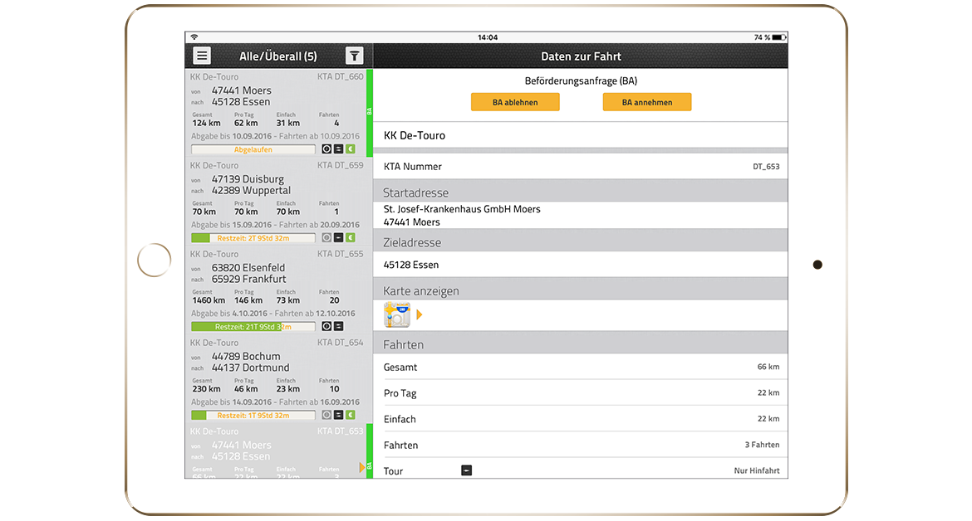The width and height of the screenshot is (972, 521).
Task: Tap the Restzeit 1T 9Std 32m bar
Action: [253, 415]
